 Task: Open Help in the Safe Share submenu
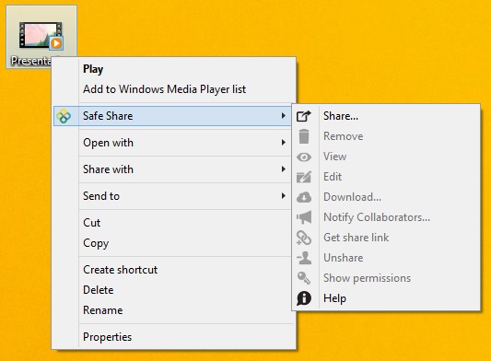(334, 298)
